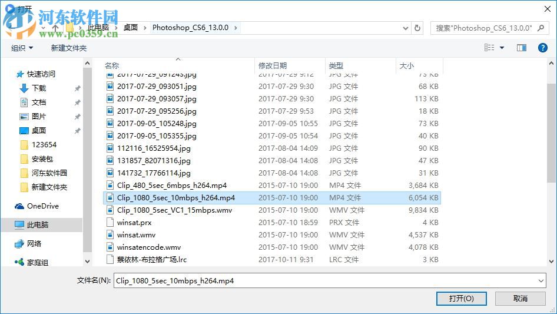Click file icon of winsat.prx

[x=110, y=222]
